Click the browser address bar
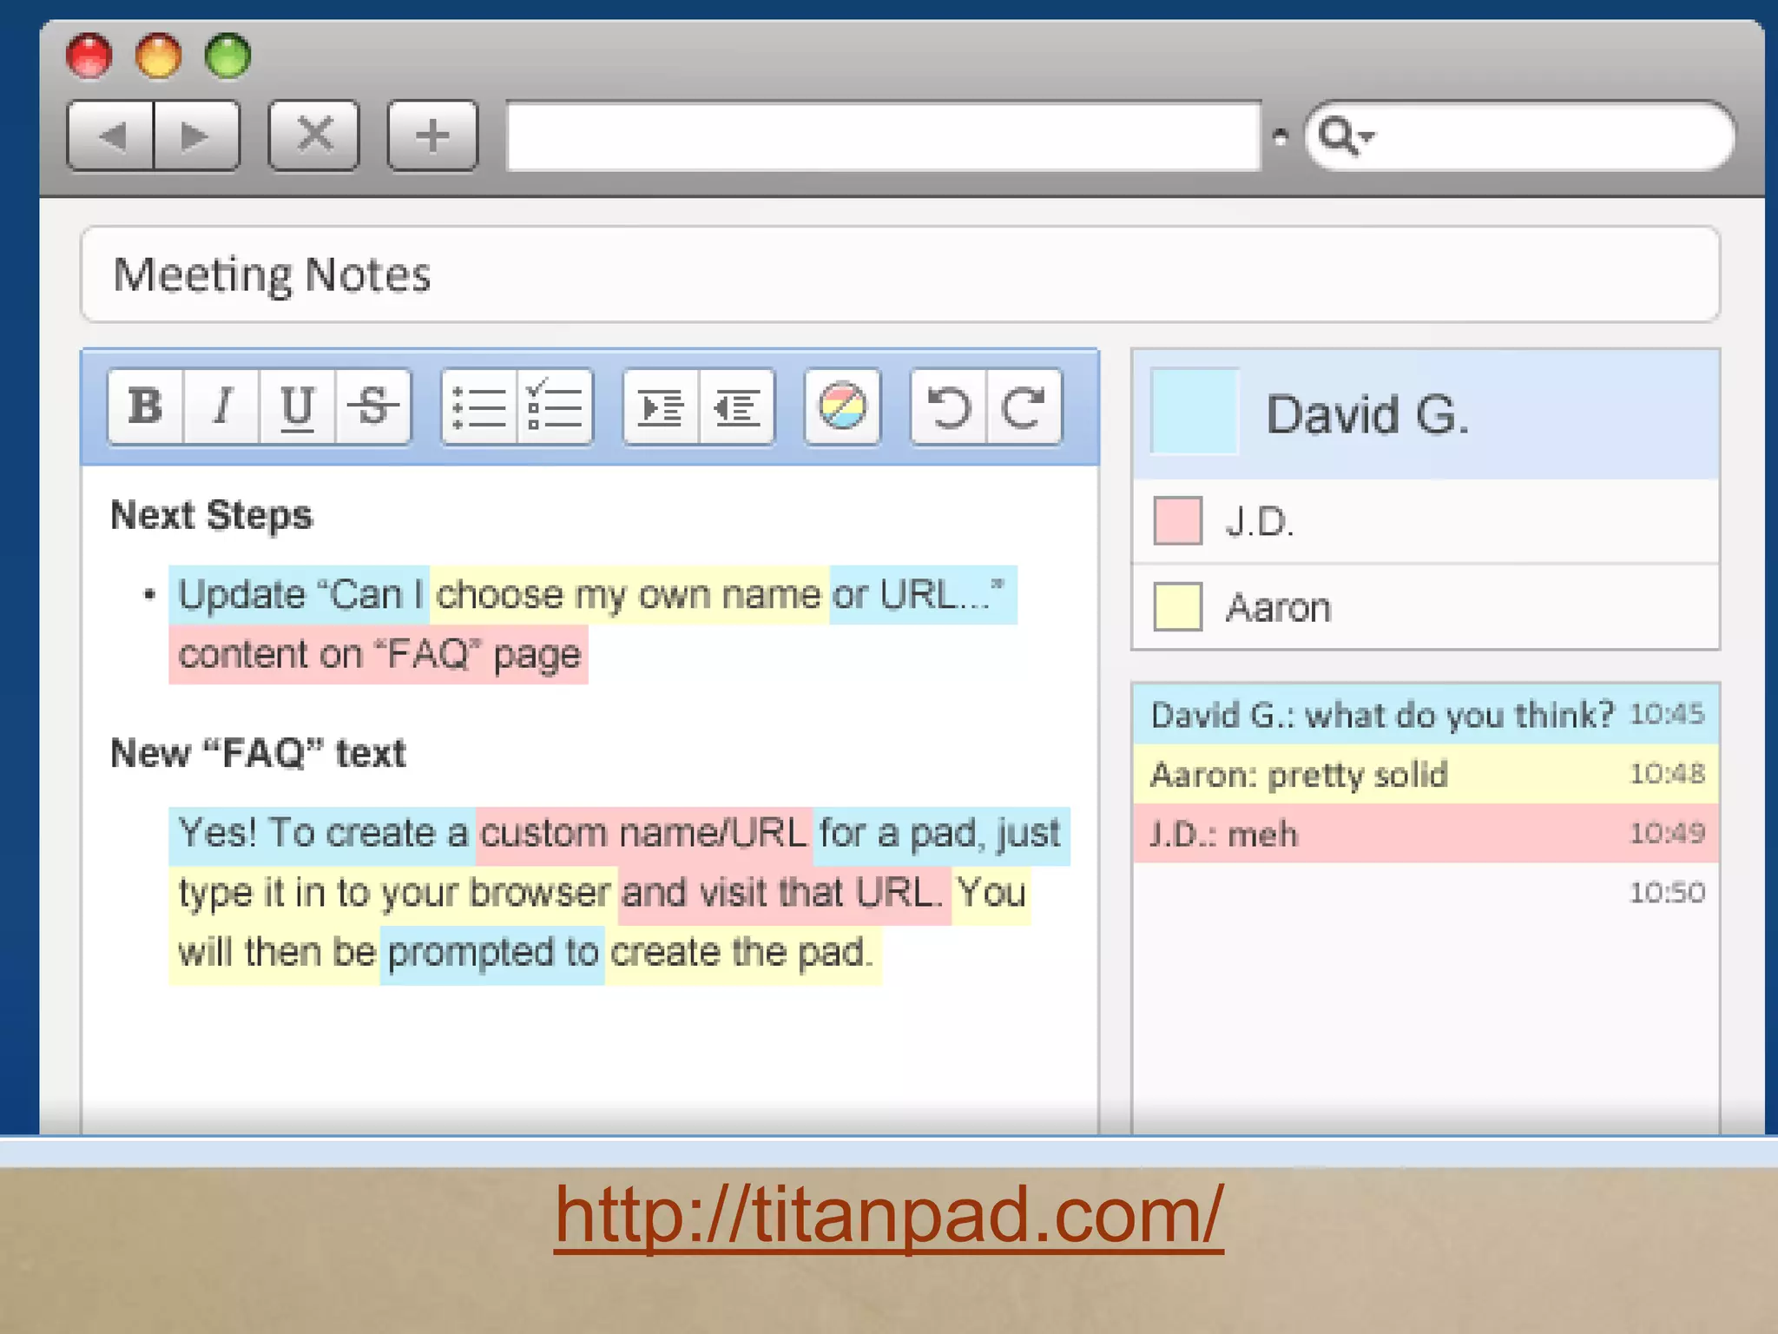Image resolution: width=1778 pixels, height=1334 pixels. pos(883,136)
